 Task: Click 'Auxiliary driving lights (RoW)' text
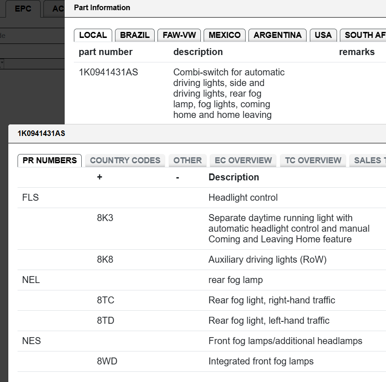268,260
